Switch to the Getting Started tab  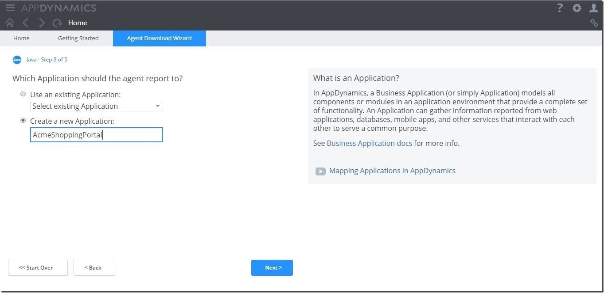pyautogui.click(x=78, y=38)
